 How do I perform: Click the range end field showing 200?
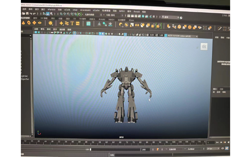(x=145, y=150)
